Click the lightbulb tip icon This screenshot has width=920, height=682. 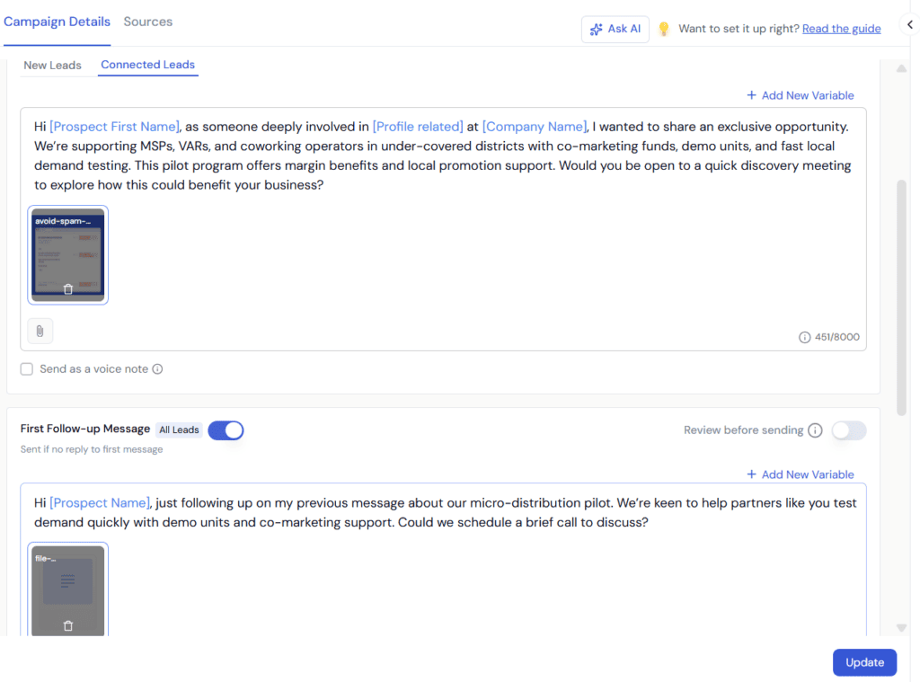(x=664, y=29)
